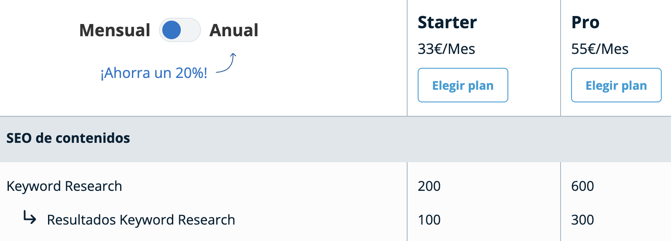671x241 pixels.
Task: Click the curved arrow pointing to Anual
Action: (x=227, y=64)
